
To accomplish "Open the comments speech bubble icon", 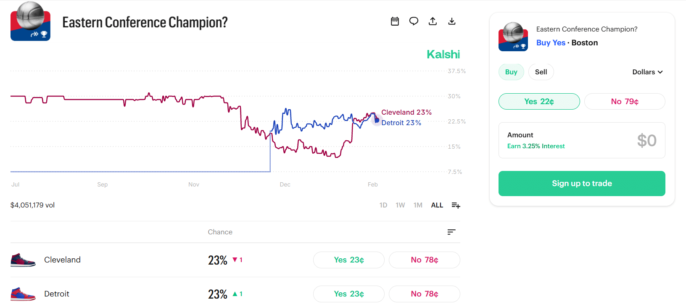I will click(414, 21).
